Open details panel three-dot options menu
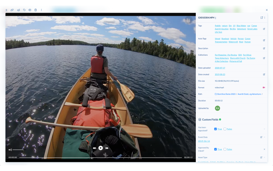This screenshot has width=273, height=171. [265, 18]
